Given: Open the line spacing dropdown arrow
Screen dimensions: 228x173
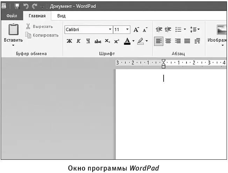Looking at the screenshot, I should point(199,29).
